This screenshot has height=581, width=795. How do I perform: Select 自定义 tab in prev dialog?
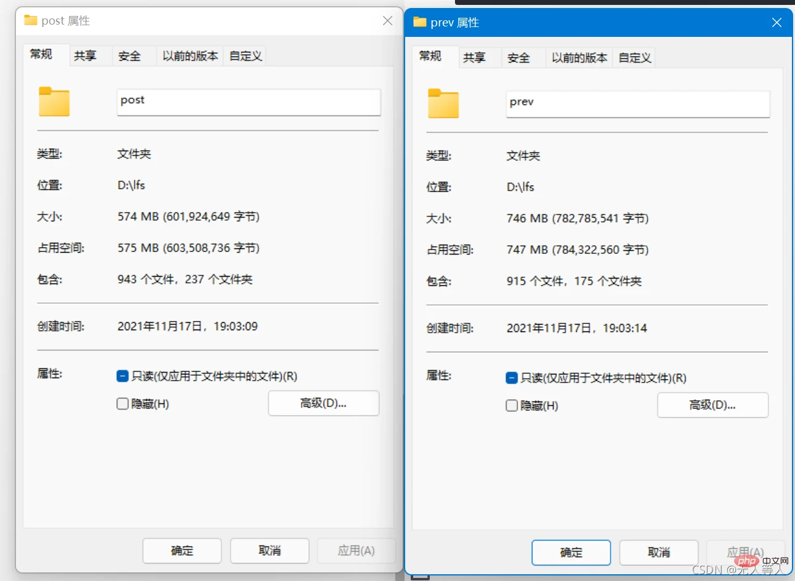[x=635, y=58]
